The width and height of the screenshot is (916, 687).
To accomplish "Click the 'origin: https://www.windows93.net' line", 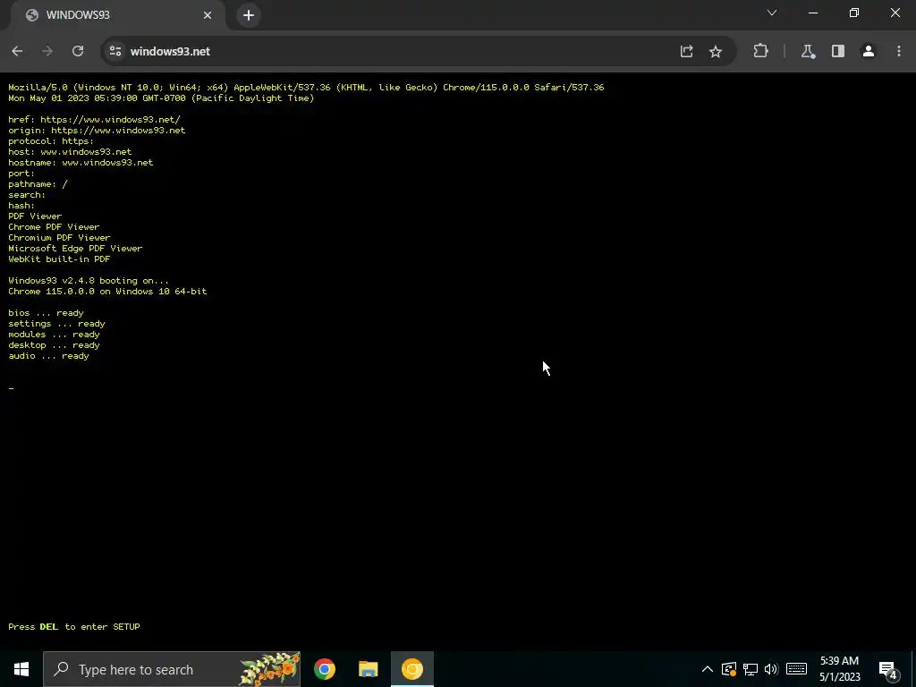I will [97, 131].
